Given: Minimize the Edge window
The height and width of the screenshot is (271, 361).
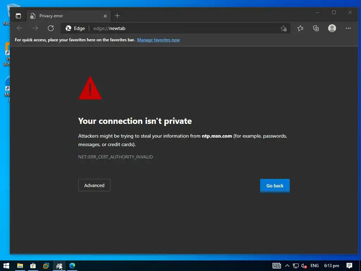Looking at the screenshot, I should pos(318,12).
